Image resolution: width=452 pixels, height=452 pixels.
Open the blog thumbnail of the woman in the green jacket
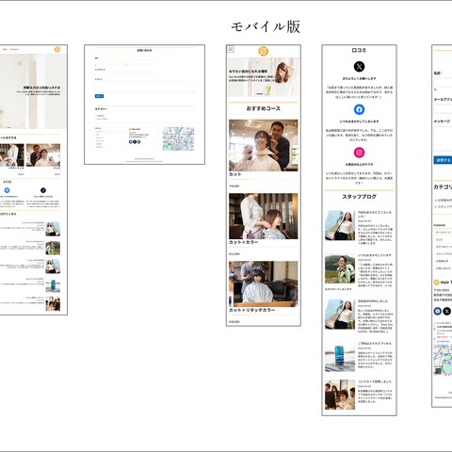340,268
